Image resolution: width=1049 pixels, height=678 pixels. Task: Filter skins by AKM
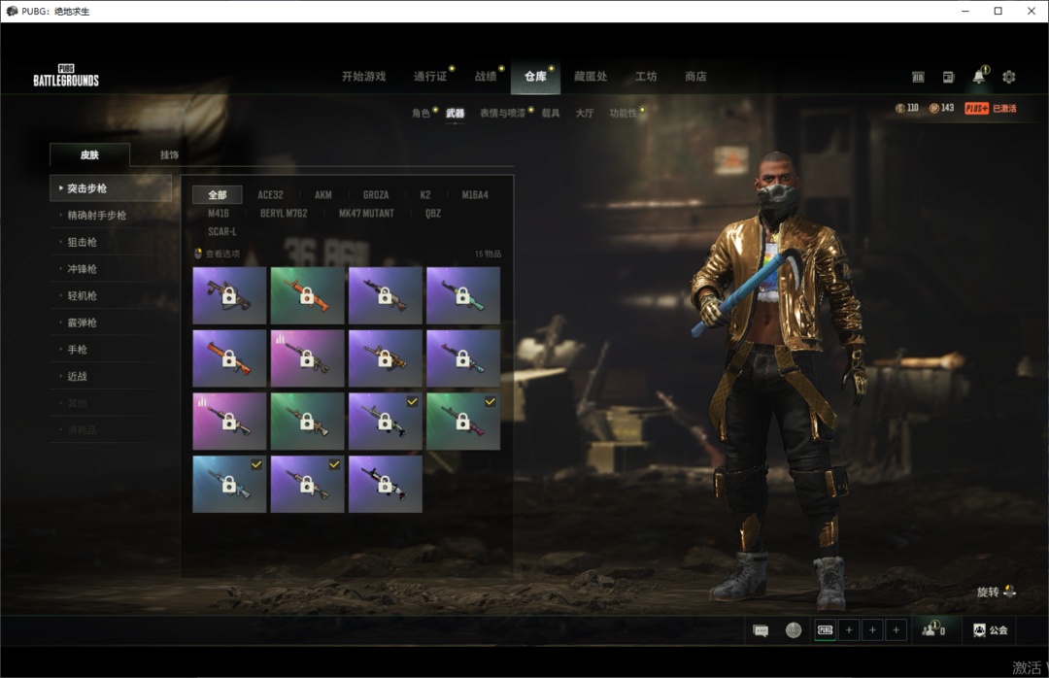tap(323, 195)
